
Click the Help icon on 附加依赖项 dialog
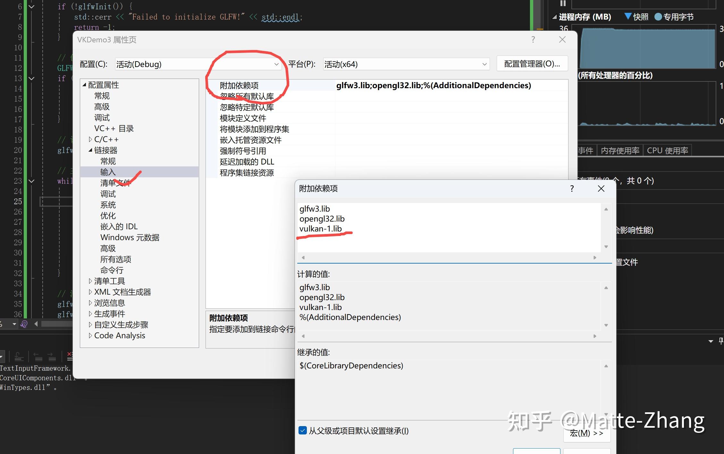tap(572, 189)
